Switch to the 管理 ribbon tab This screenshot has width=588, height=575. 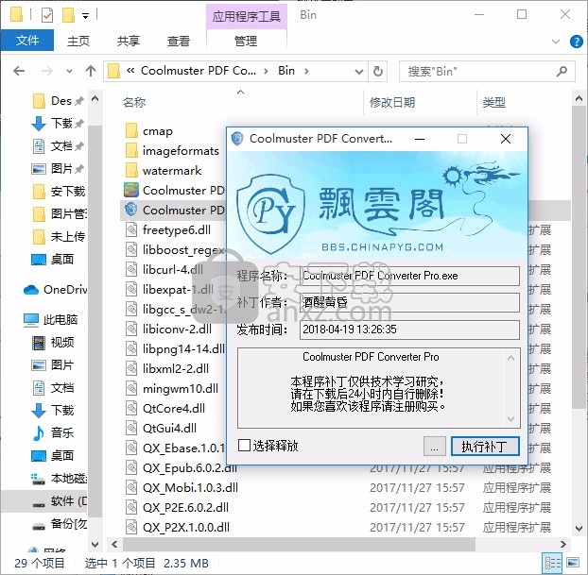pyautogui.click(x=246, y=41)
